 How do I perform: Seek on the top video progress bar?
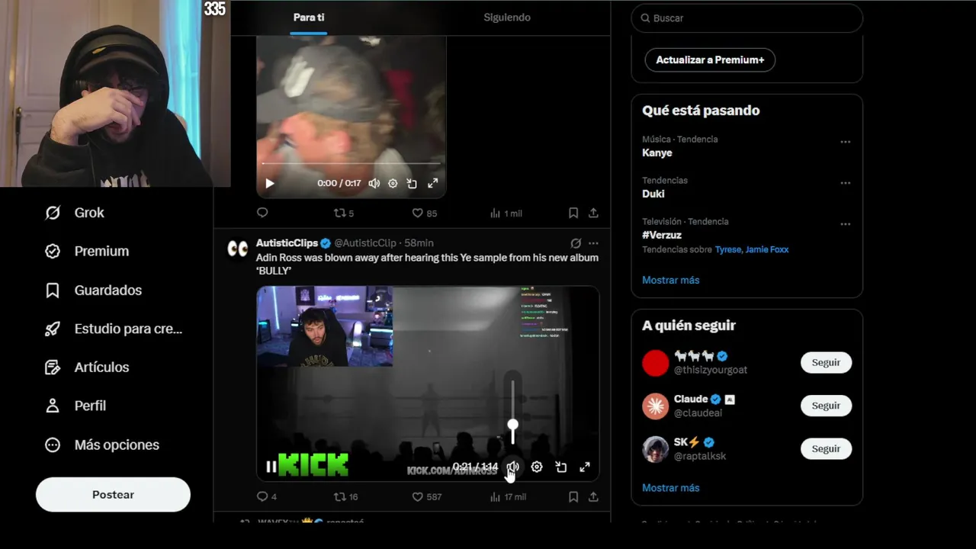tap(351, 163)
